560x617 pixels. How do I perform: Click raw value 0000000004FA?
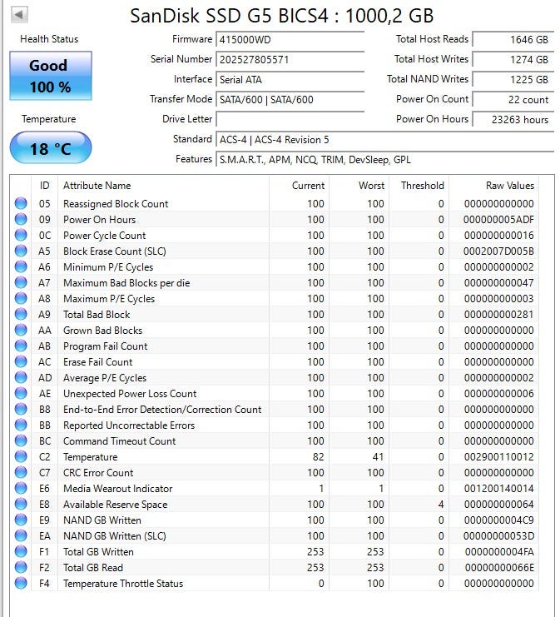coord(499,552)
